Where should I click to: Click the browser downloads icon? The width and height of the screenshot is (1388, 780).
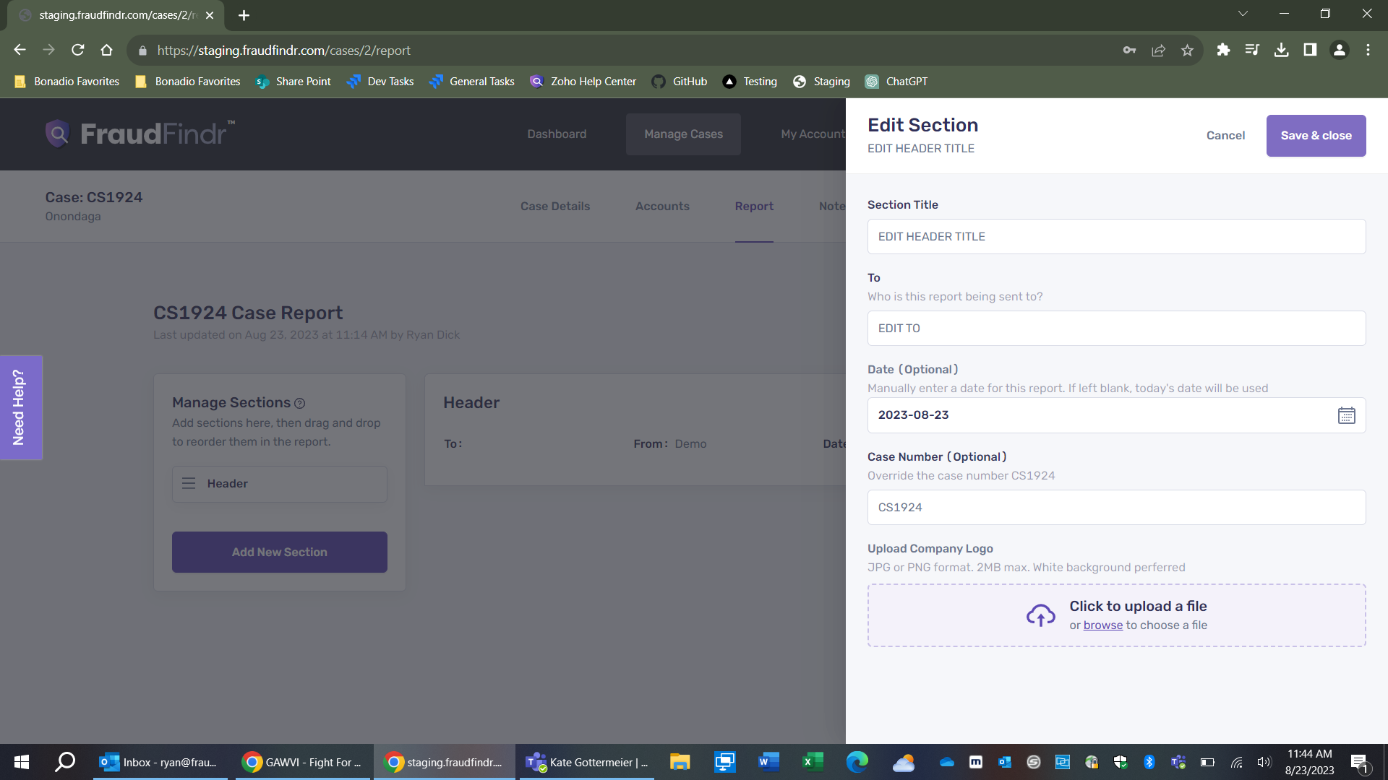pyautogui.click(x=1281, y=50)
